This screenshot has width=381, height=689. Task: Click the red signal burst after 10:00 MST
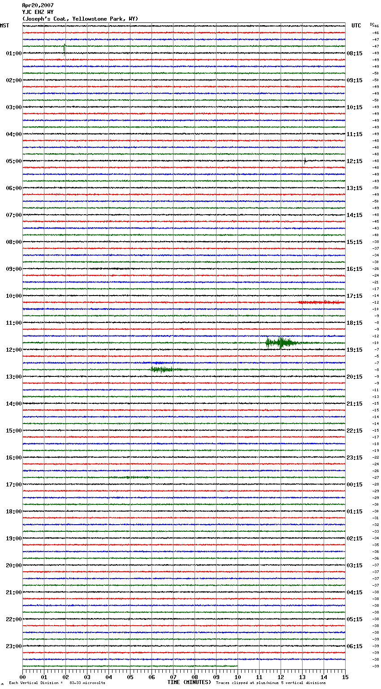click(321, 302)
